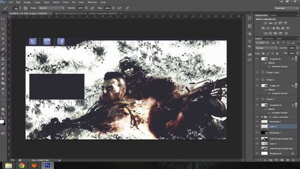This screenshot has width=300, height=169.
Task: Open the Window menu
Action: pos(92,2)
